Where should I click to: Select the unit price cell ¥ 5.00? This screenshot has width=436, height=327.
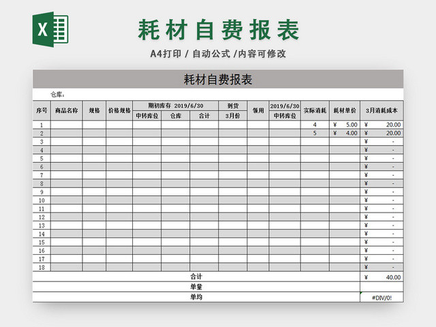(345, 125)
